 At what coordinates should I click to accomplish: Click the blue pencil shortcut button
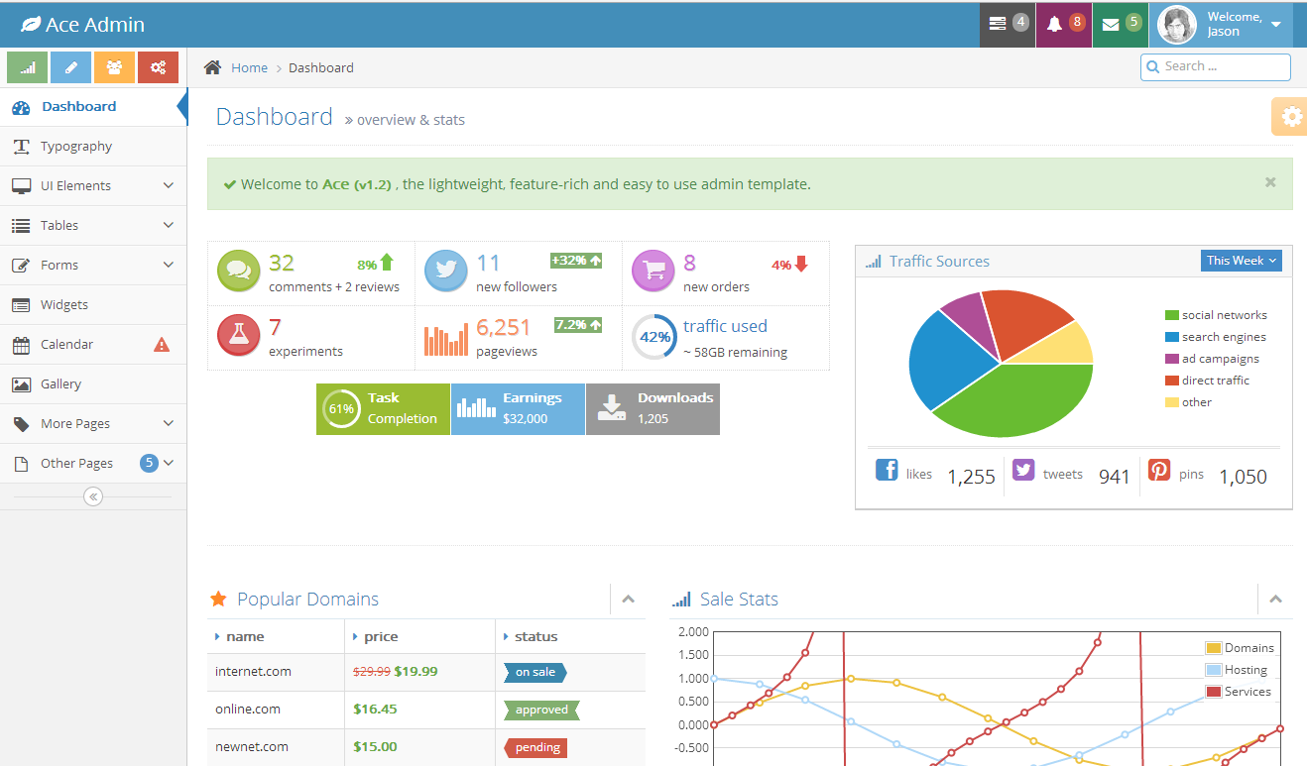70,67
